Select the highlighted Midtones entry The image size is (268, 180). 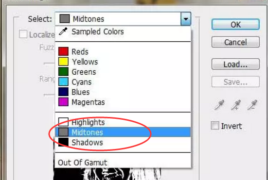pyautogui.click(x=123, y=132)
